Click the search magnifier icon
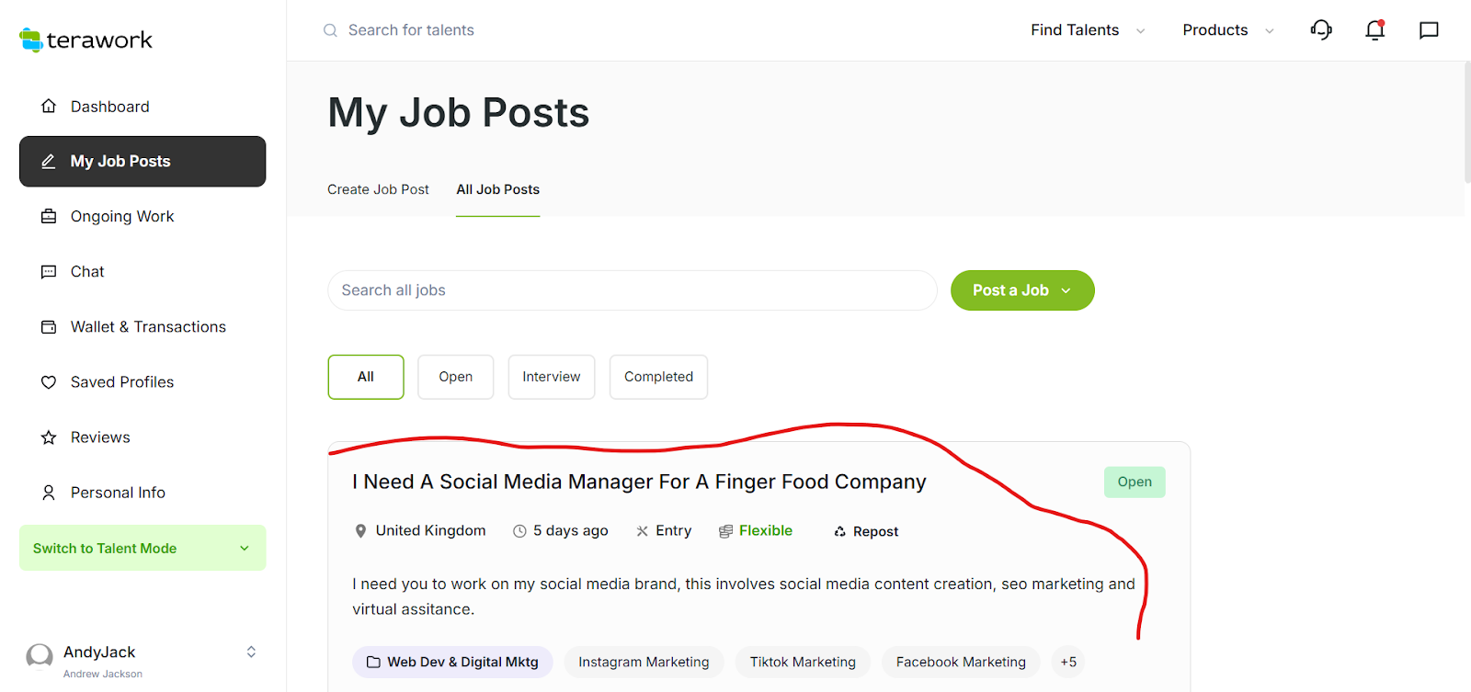This screenshot has height=692, width=1471. [330, 30]
